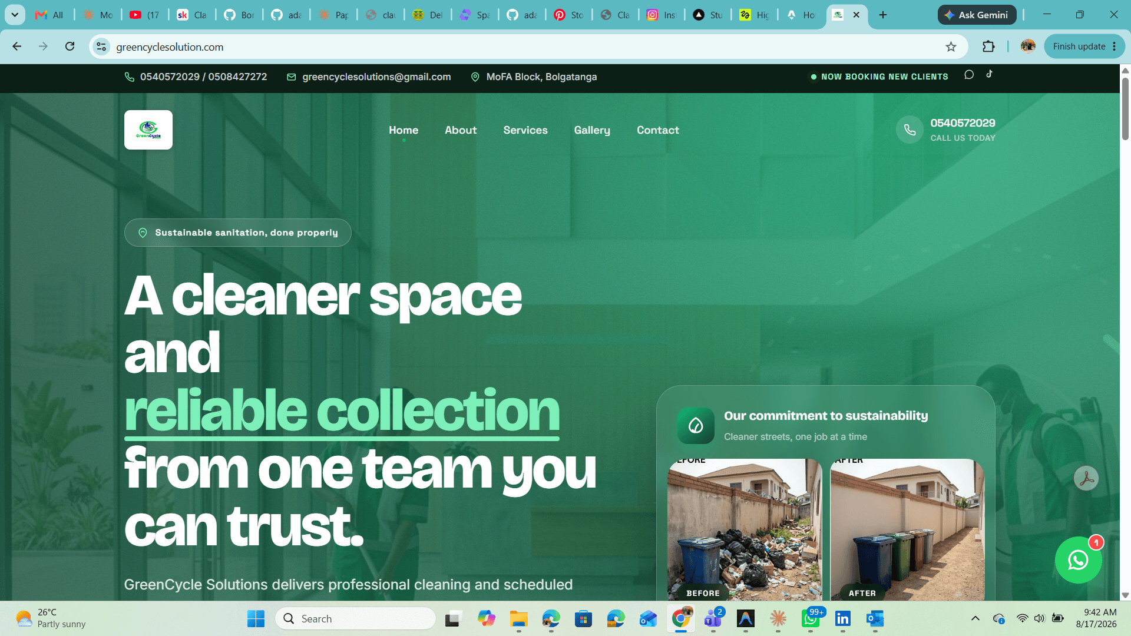Reload the page

click(70, 47)
